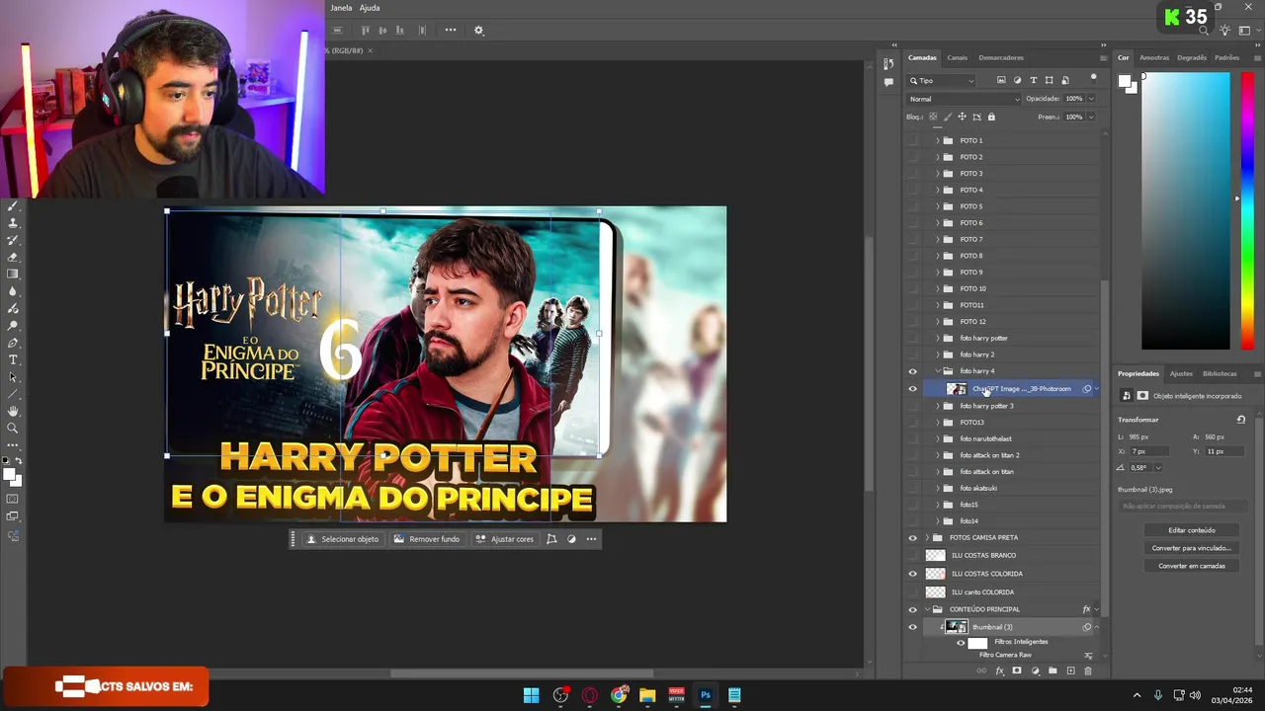1265x711 pixels.
Task: Switch to the Ajustes tab
Action: 1181,374
